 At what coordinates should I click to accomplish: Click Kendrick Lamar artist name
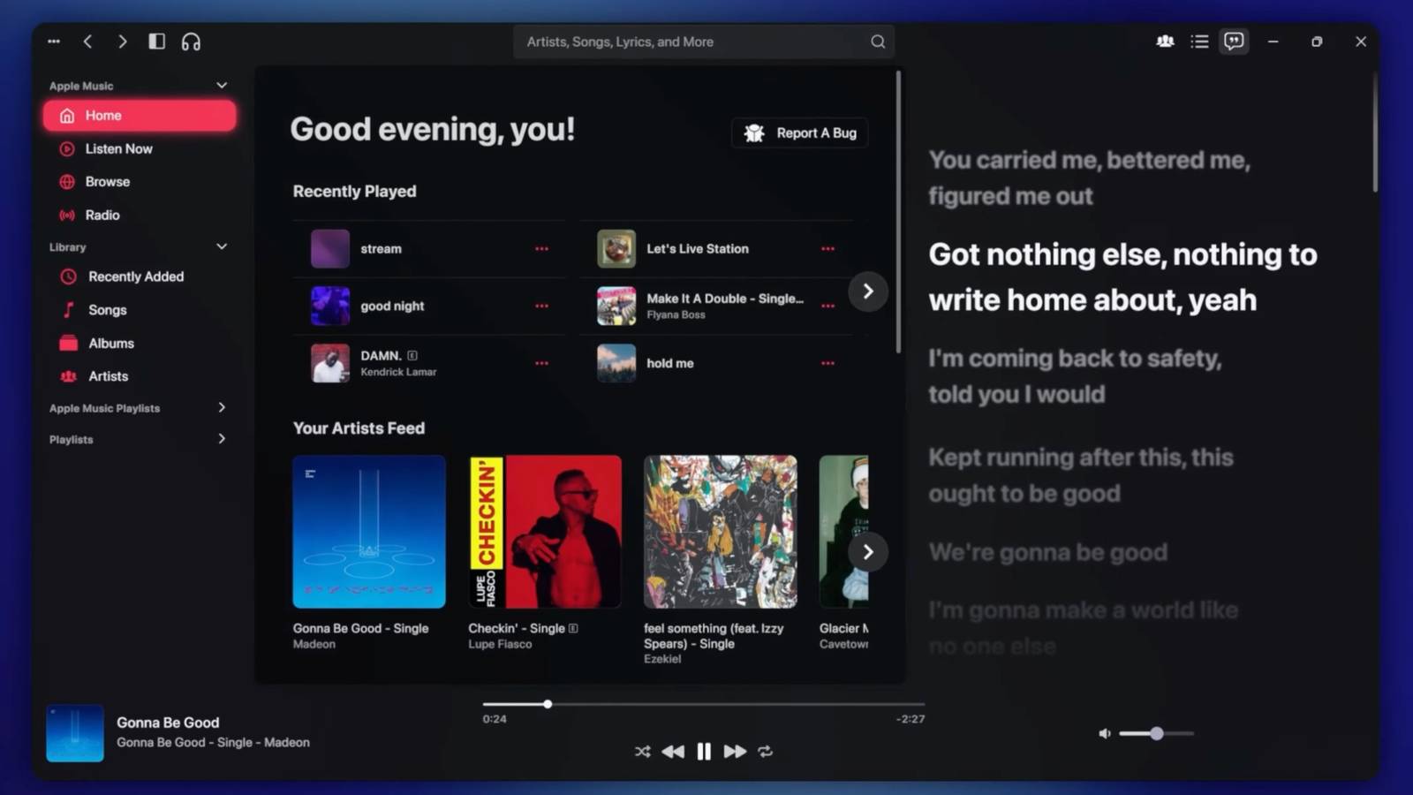click(x=398, y=372)
